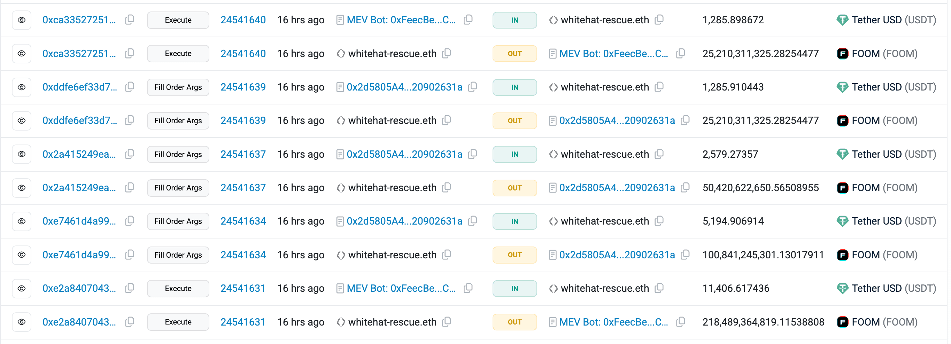
Task: Click the IN badge on the last USDT row
Action: click(x=514, y=288)
